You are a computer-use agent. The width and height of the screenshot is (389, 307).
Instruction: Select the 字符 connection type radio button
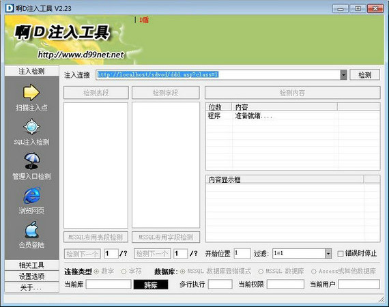(124, 272)
